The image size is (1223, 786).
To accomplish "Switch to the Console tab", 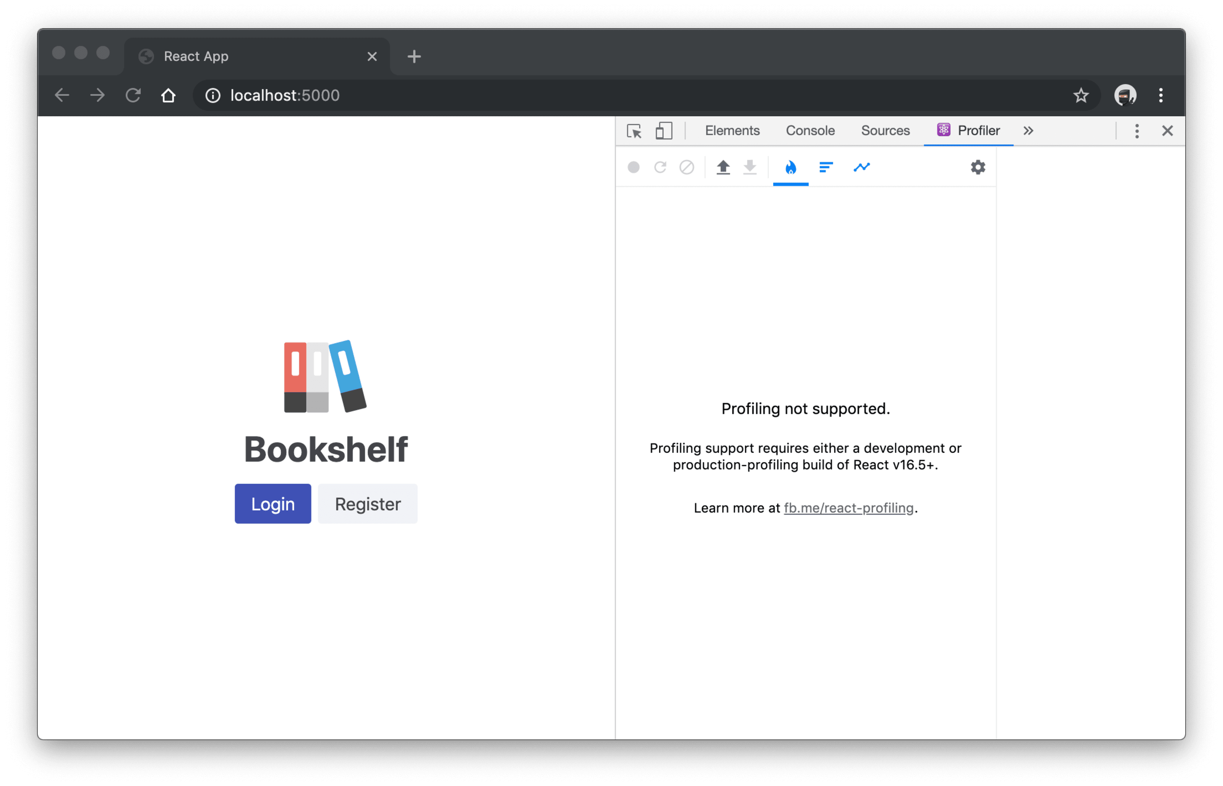I will click(x=810, y=131).
